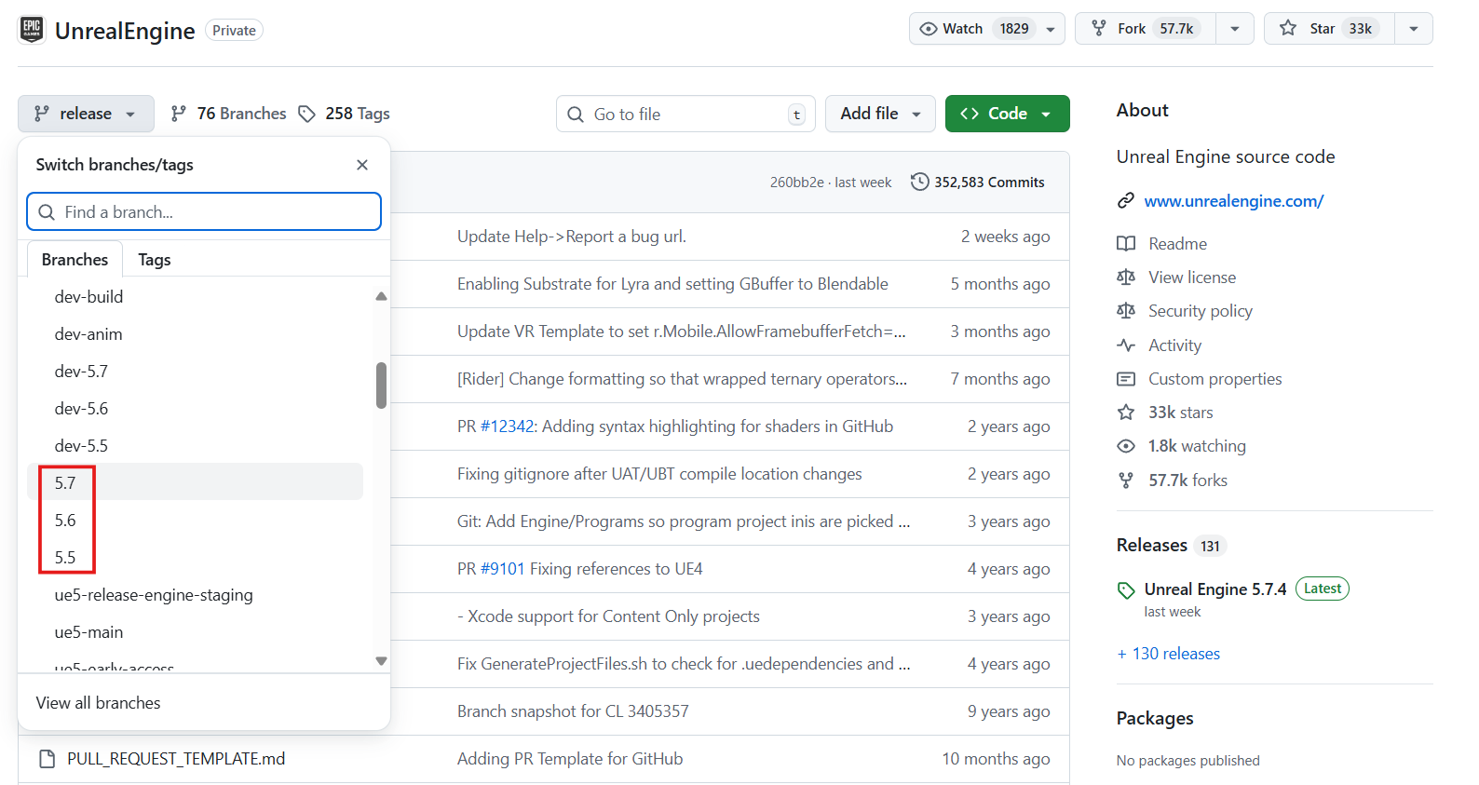Click the Watch eye icon
This screenshot has width=1479, height=785.
[x=928, y=29]
